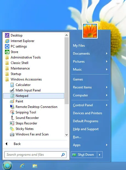Click the PC settings gear icon

[7, 46]
